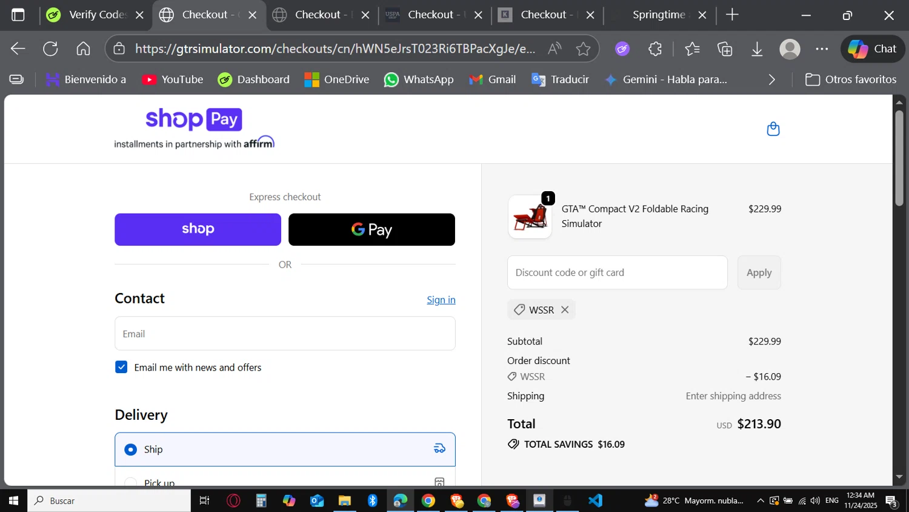This screenshot has height=512, width=909.
Task: Open the Gmail bookmark
Action: pos(493,79)
